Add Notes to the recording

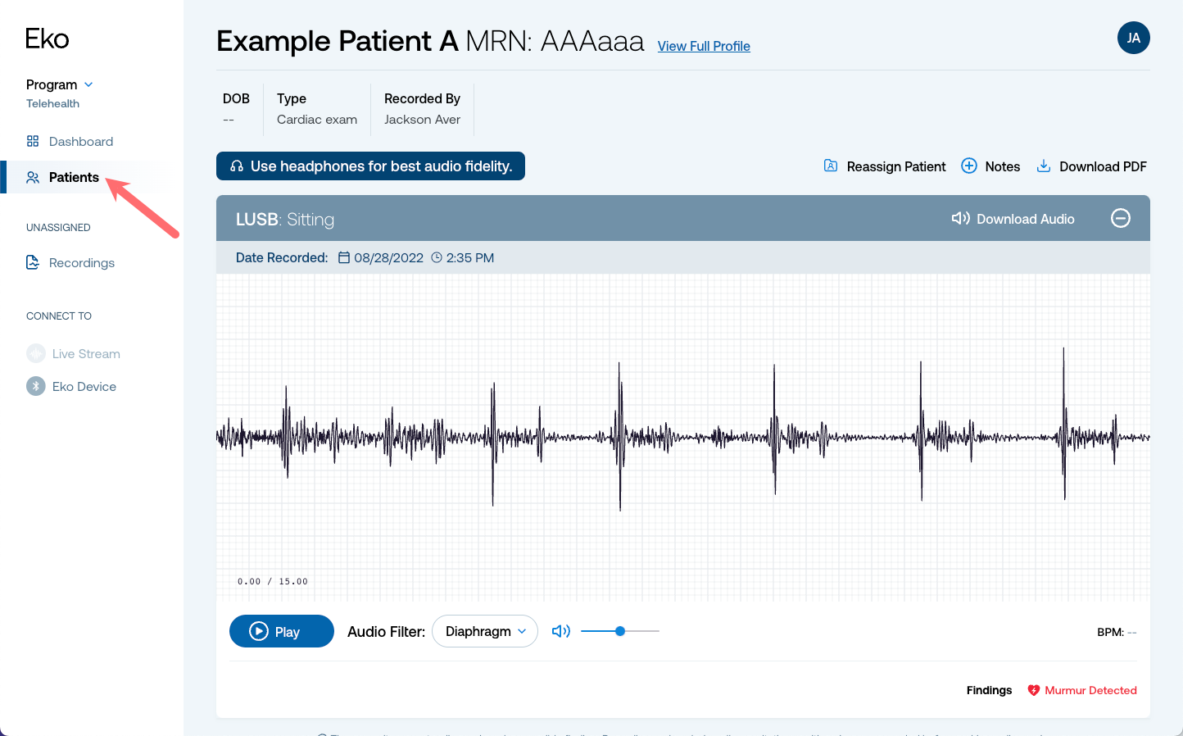pos(990,166)
